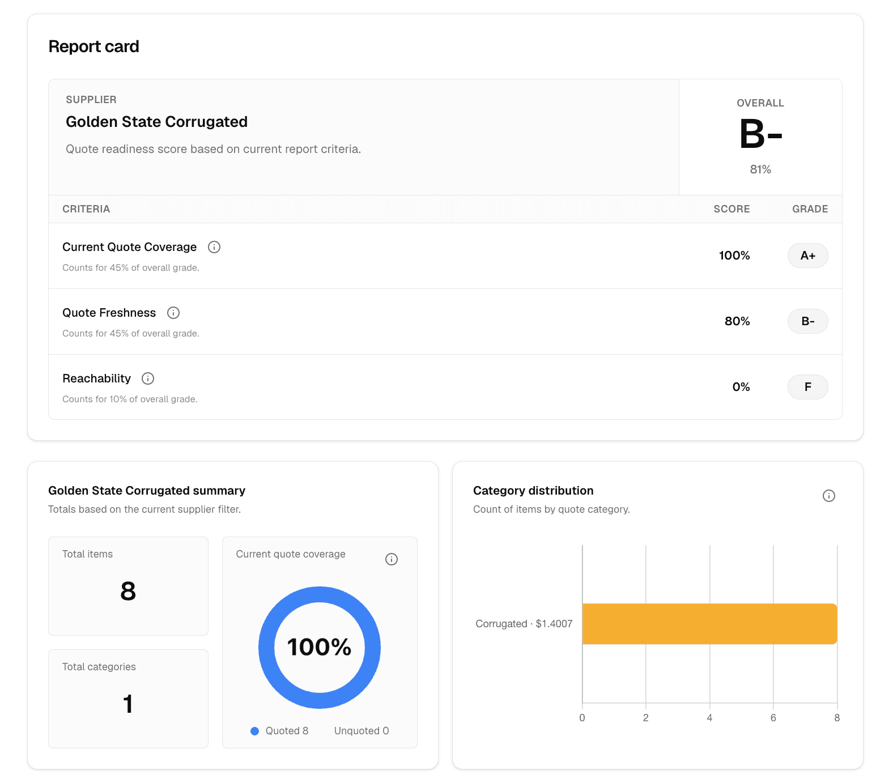Select the 100% score for Current Quote Coverage

coord(734,256)
